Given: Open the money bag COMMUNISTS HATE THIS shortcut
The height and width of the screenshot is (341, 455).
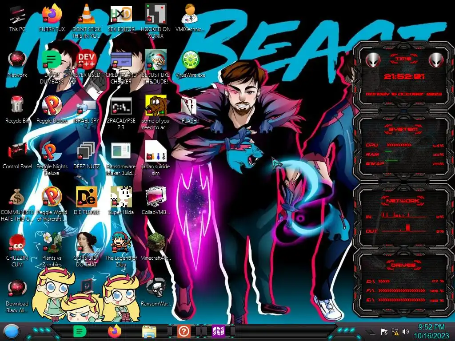Looking at the screenshot, I should [17, 204].
